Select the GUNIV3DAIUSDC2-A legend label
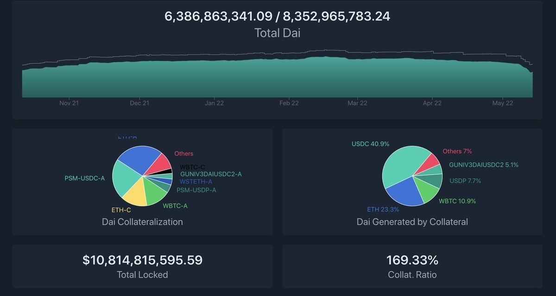This screenshot has width=556, height=296. pos(211,174)
